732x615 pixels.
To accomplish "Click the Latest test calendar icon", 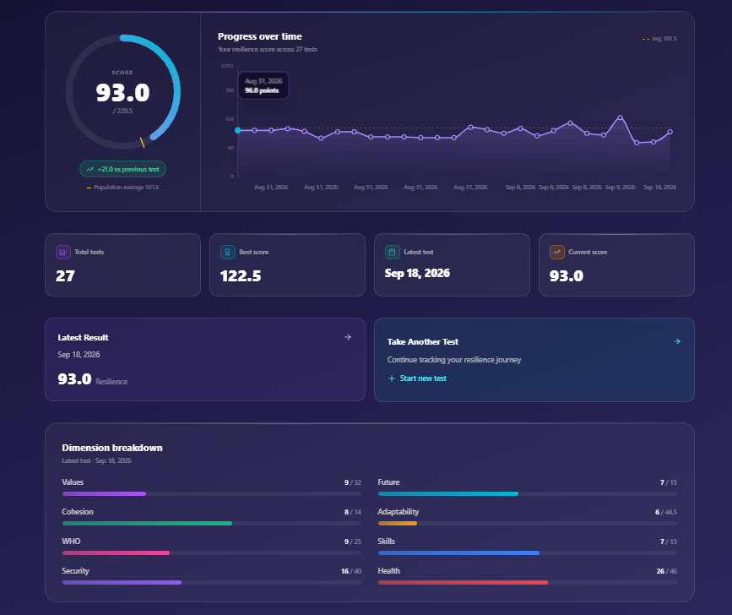I will (392, 252).
